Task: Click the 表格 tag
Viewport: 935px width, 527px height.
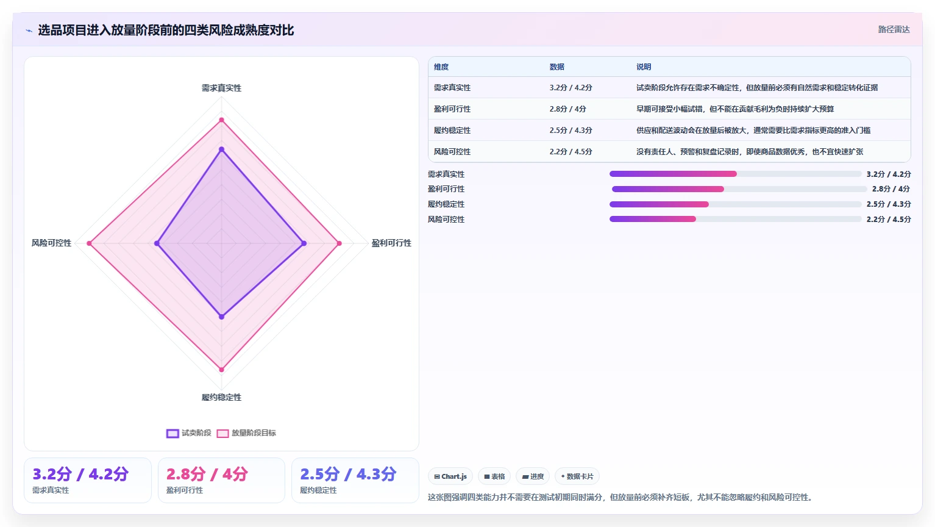Action: coord(494,476)
